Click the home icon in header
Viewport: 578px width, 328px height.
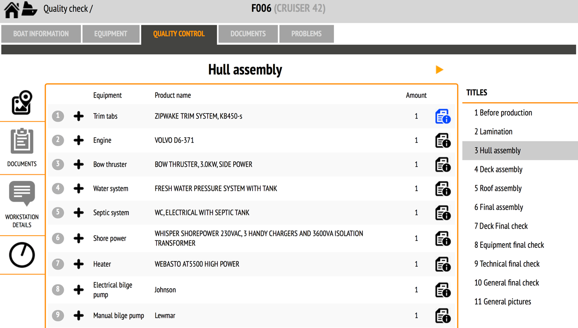[11, 9]
